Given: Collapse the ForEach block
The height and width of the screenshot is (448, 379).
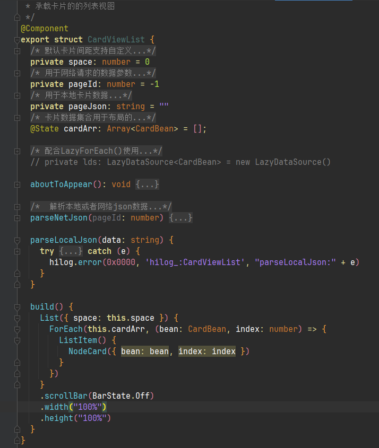Looking at the screenshot, I should [17, 329].
